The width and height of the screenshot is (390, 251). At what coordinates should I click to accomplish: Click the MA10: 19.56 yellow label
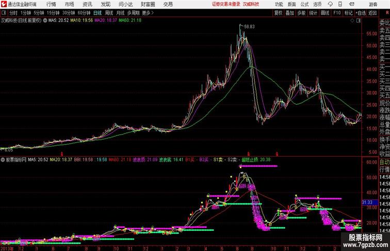pyautogui.click(x=82, y=21)
